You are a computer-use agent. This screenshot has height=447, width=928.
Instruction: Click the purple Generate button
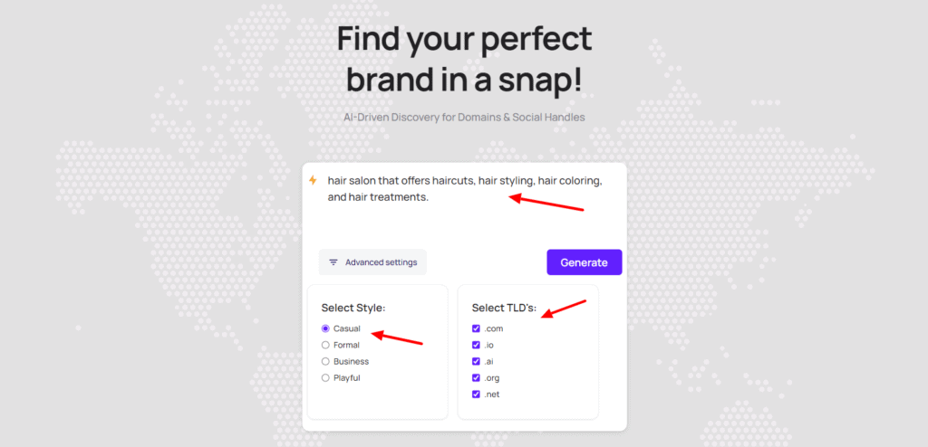585,262
